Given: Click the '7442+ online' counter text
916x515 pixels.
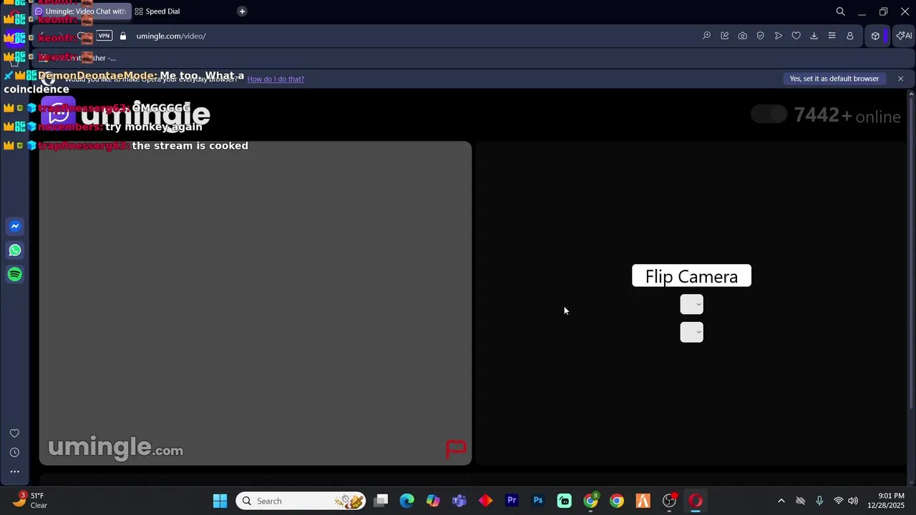Looking at the screenshot, I should pyautogui.click(x=847, y=116).
